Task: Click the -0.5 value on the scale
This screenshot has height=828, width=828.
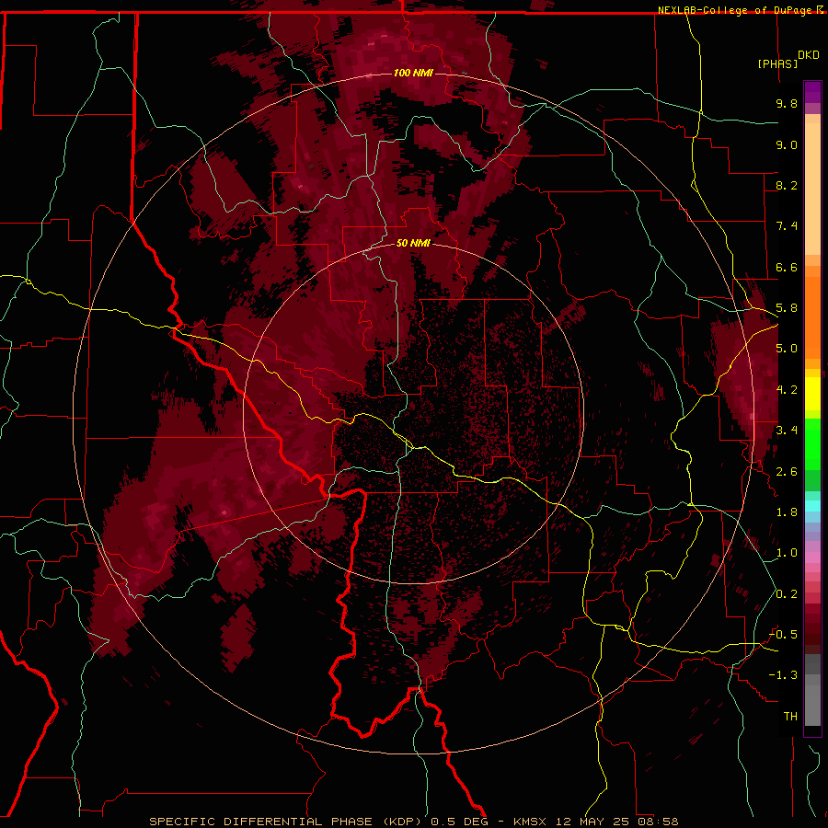Action: click(783, 635)
